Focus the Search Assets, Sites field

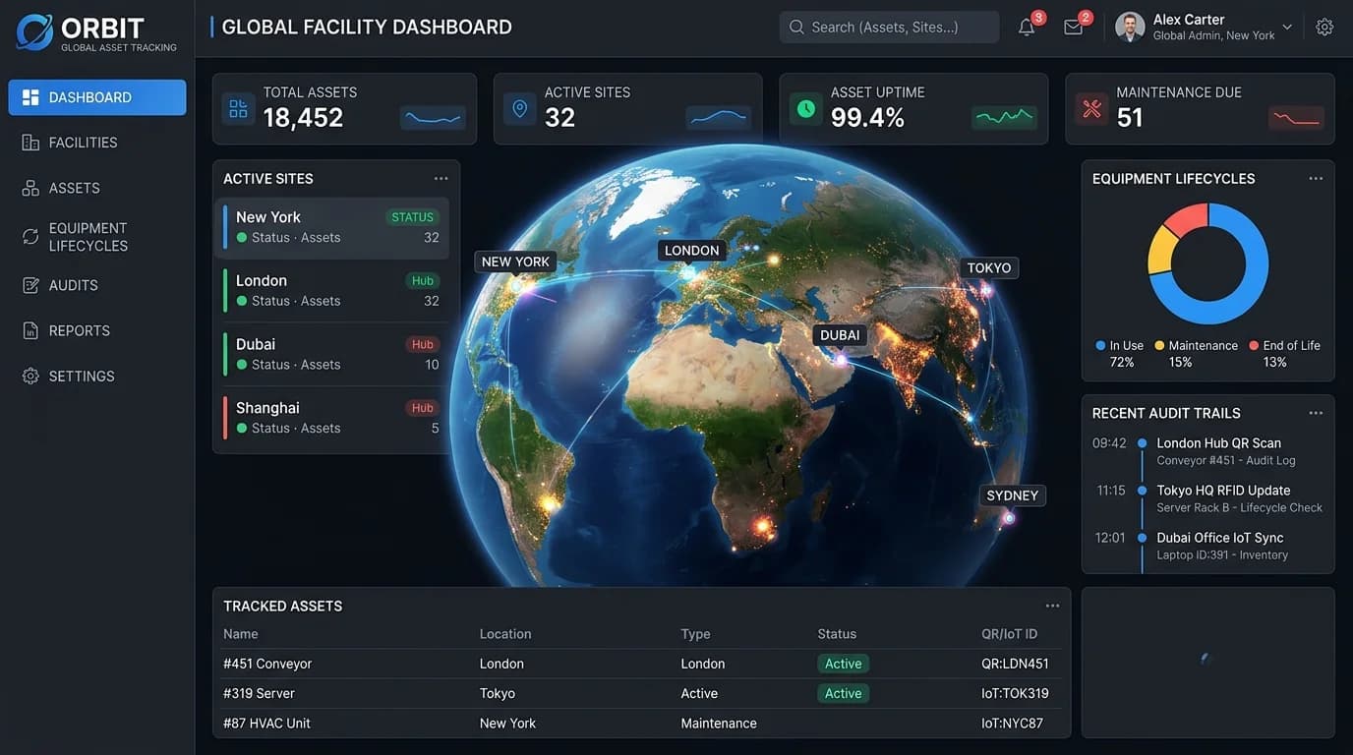pyautogui.click(x=889, y=28)
